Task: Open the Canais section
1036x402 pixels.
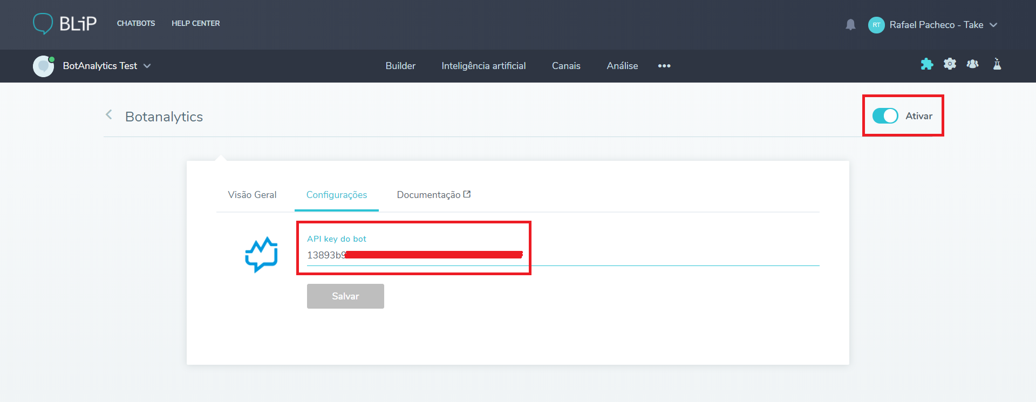Action: tap(566, 66)
